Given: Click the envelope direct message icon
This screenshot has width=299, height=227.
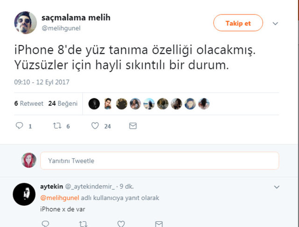Looking at the screenshot, I should tap(133, 126).
